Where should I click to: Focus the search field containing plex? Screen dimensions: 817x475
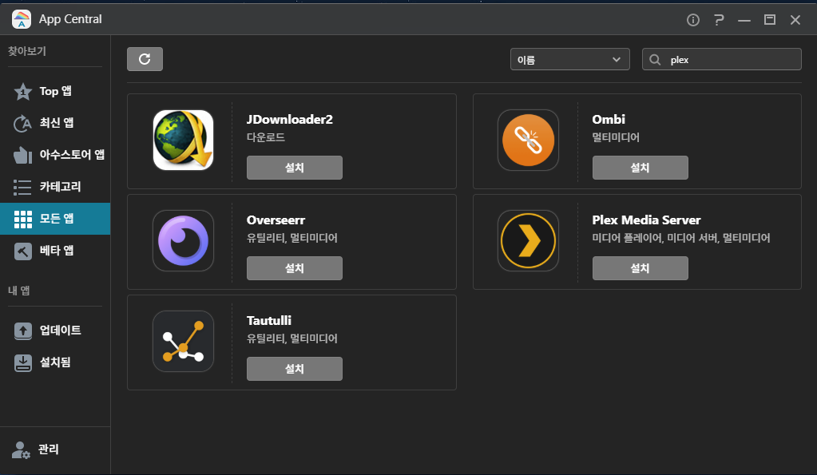[x=722, y=59]
